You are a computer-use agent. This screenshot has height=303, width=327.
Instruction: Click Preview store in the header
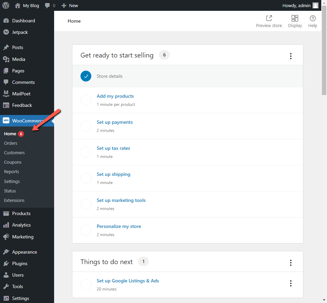269,21
